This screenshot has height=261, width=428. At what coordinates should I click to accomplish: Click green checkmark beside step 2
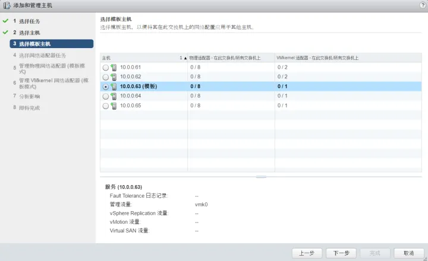(5, 33)
